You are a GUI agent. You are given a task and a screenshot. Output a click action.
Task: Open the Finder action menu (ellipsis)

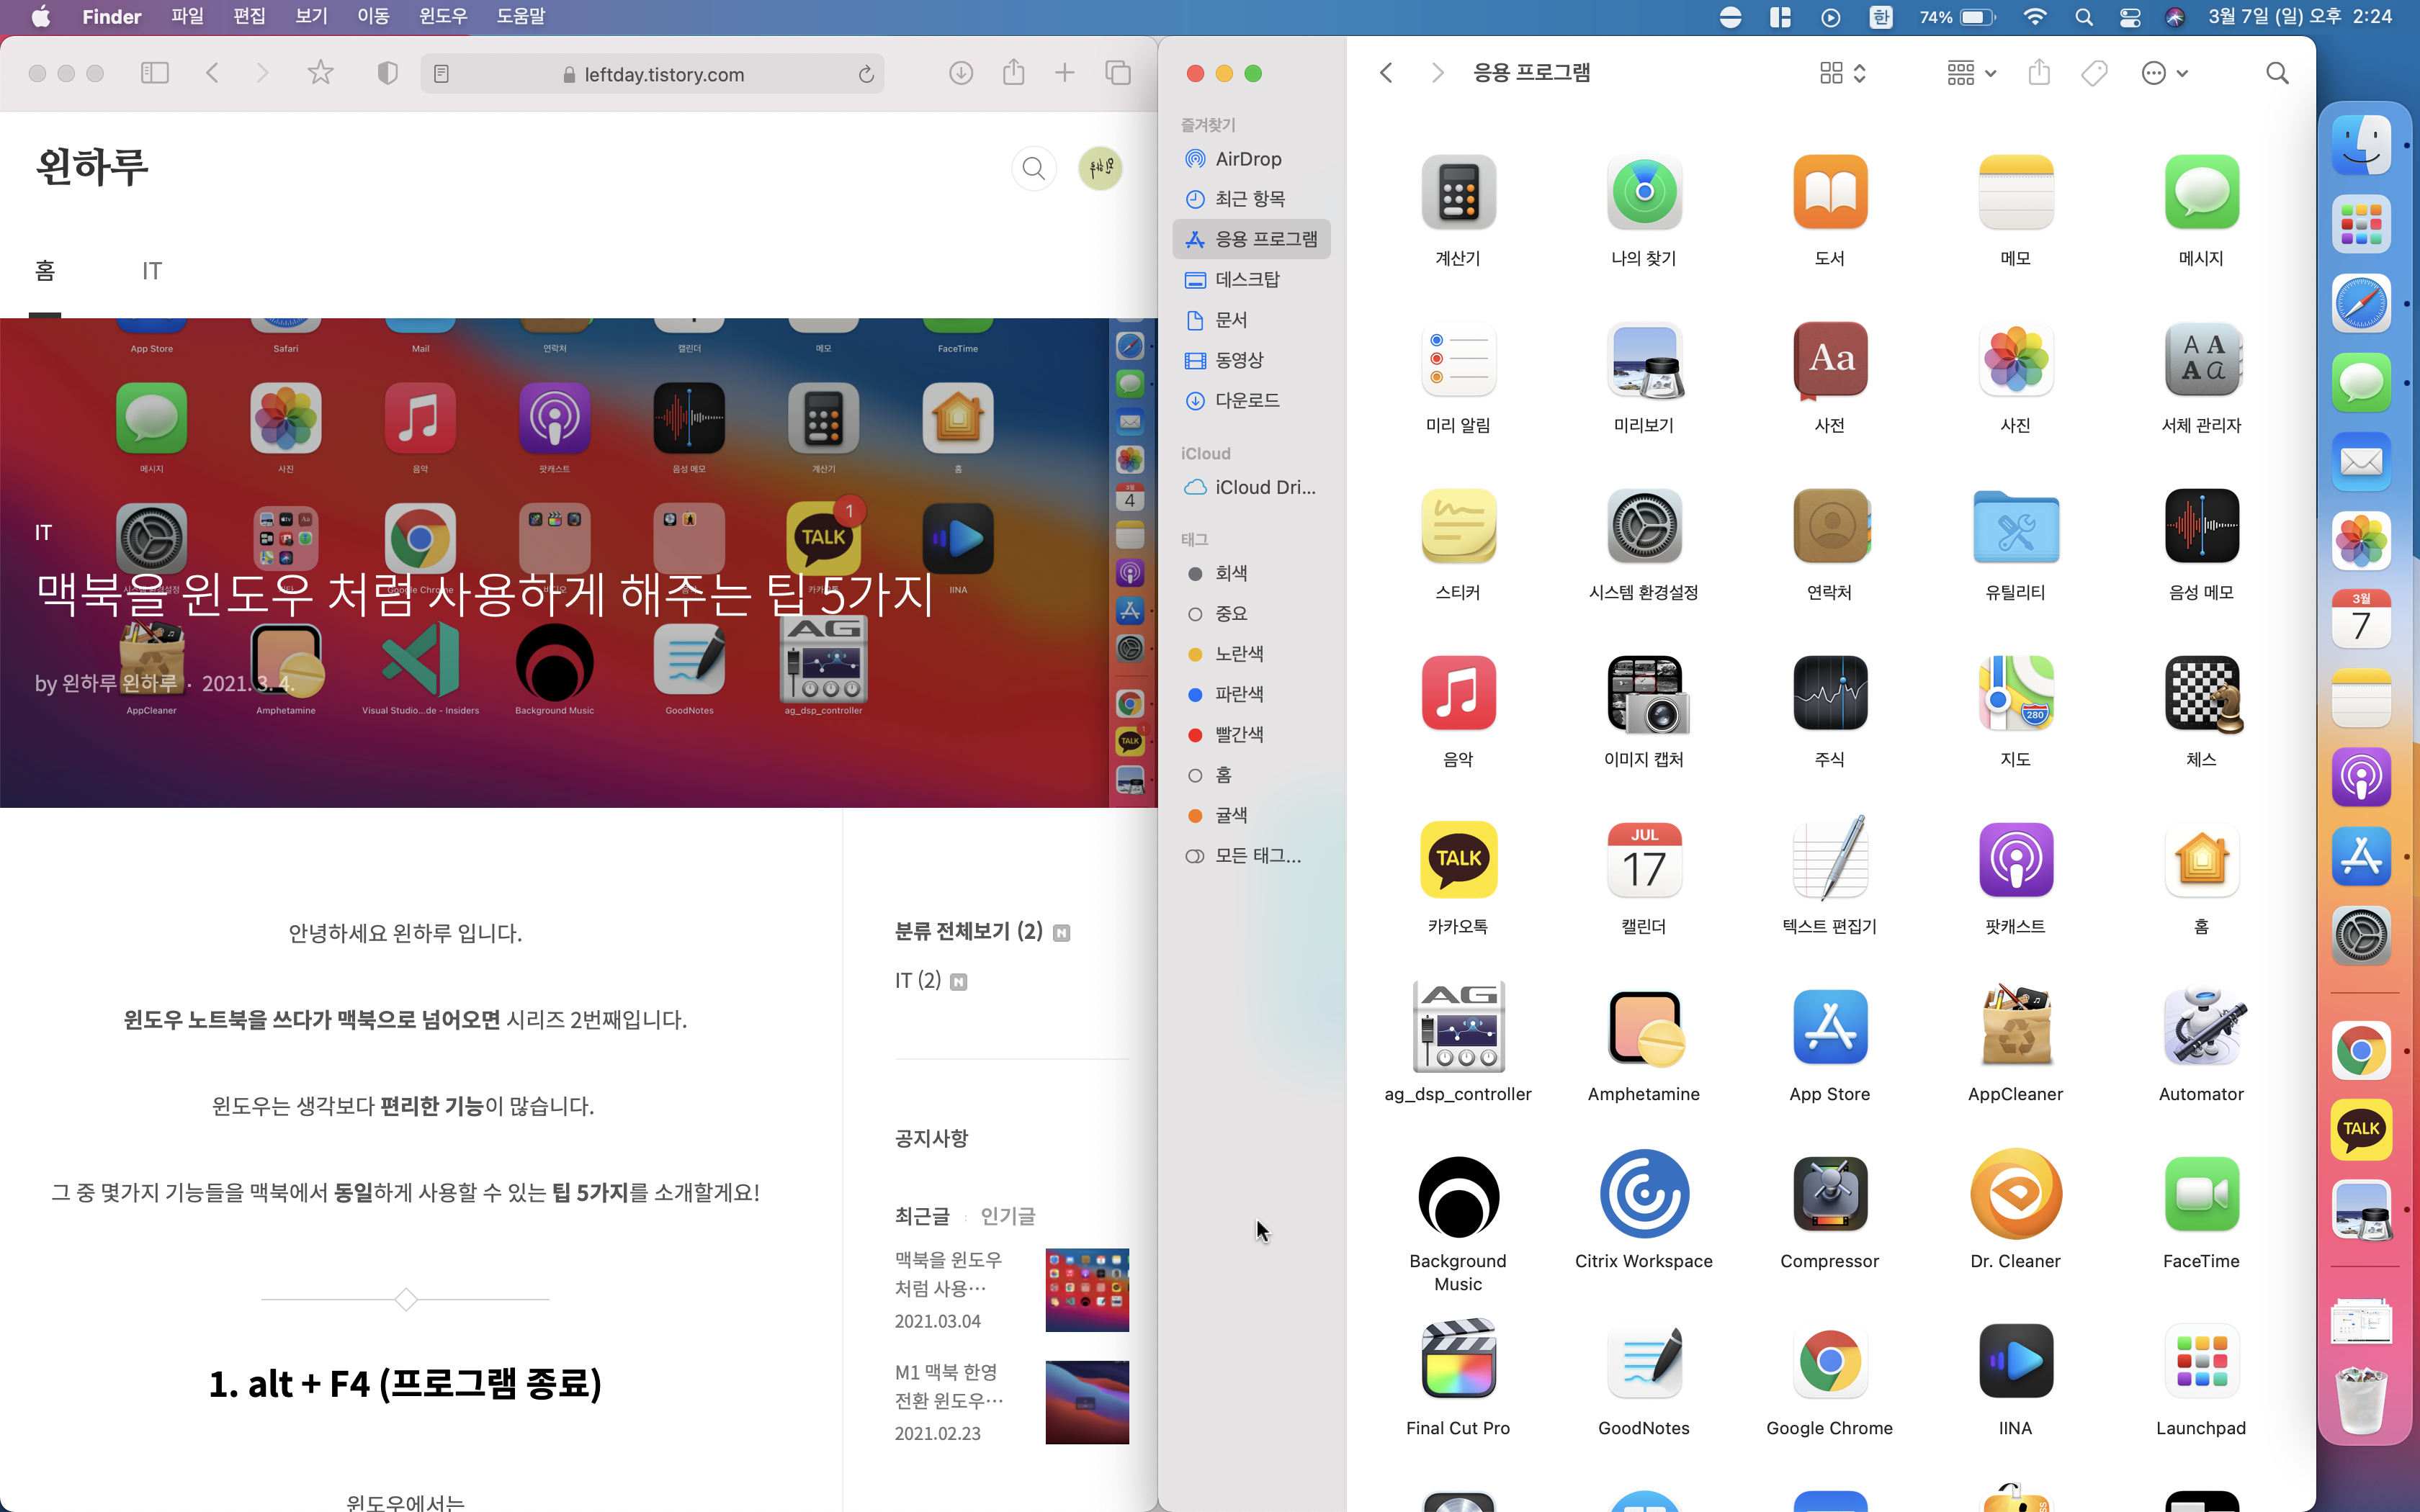[x=2165, y=73]
